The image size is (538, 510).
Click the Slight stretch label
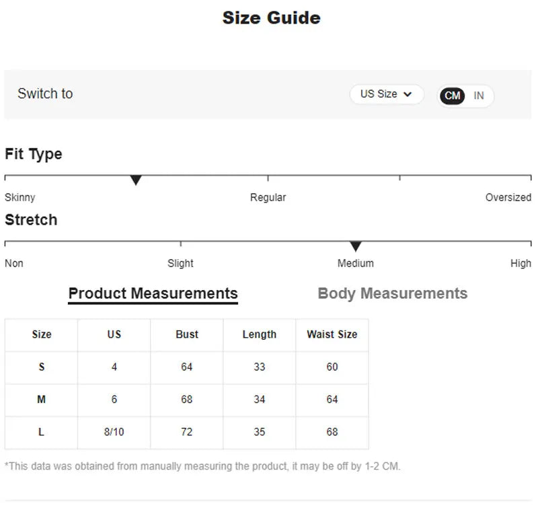pos(180,263)
